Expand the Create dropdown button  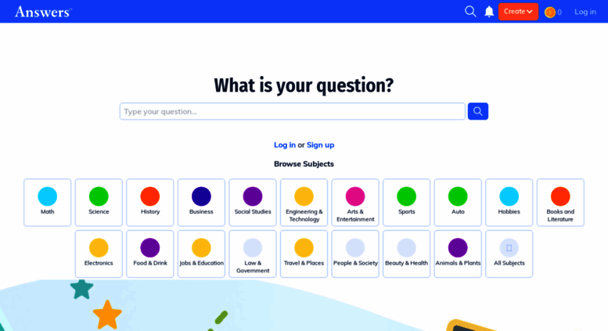click(x=518, y=12)
